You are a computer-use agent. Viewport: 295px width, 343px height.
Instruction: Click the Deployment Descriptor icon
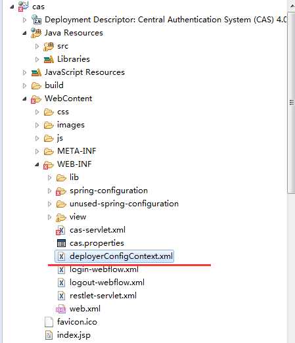(x=36, y=20)
